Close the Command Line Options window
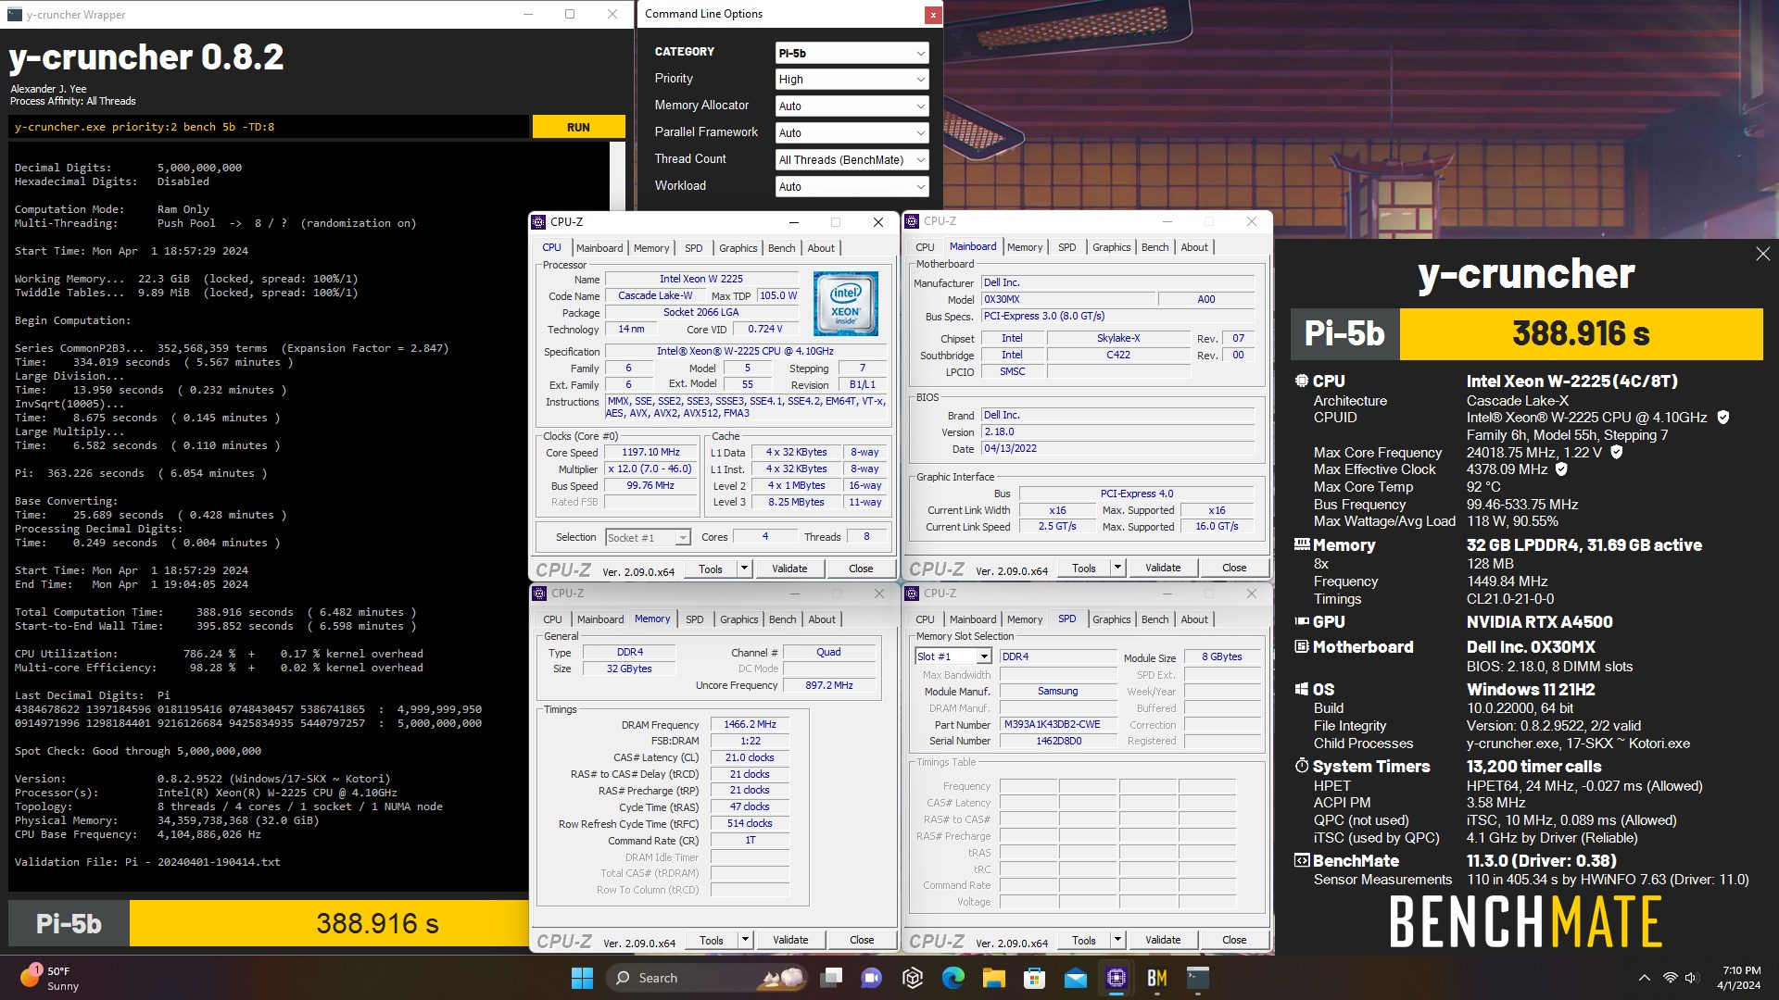The width and height of the screenshot is (1779, 1000). 933,15
